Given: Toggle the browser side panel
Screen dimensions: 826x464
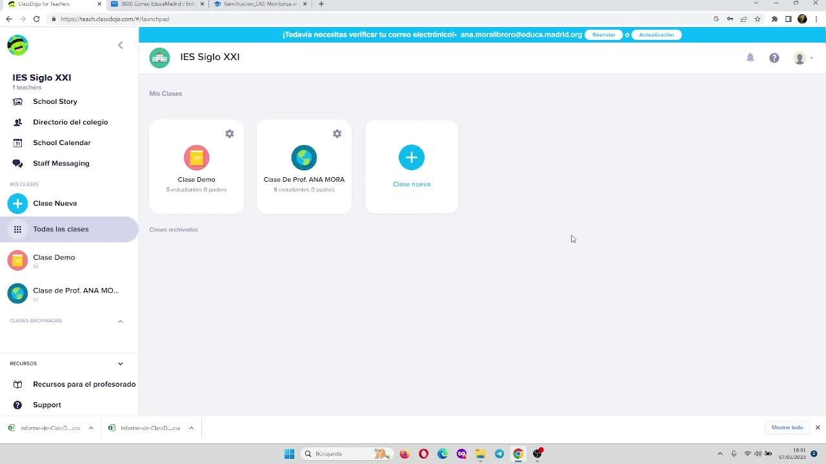Looking at the screenshot, I should [x=789, y=19].
